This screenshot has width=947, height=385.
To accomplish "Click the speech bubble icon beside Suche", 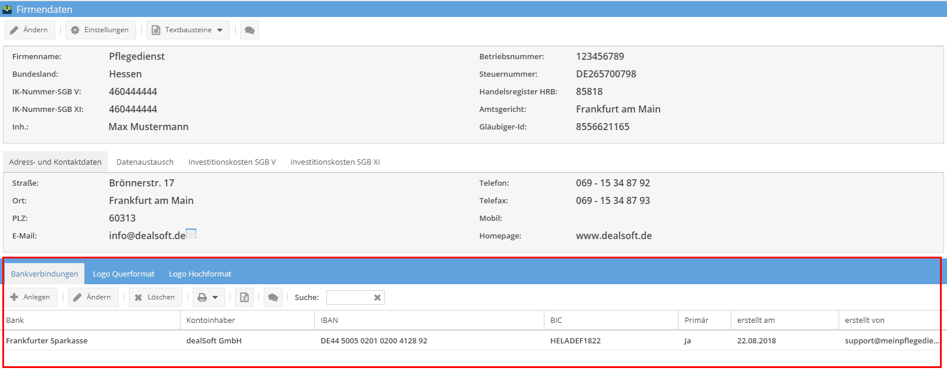I will [272, 298].
